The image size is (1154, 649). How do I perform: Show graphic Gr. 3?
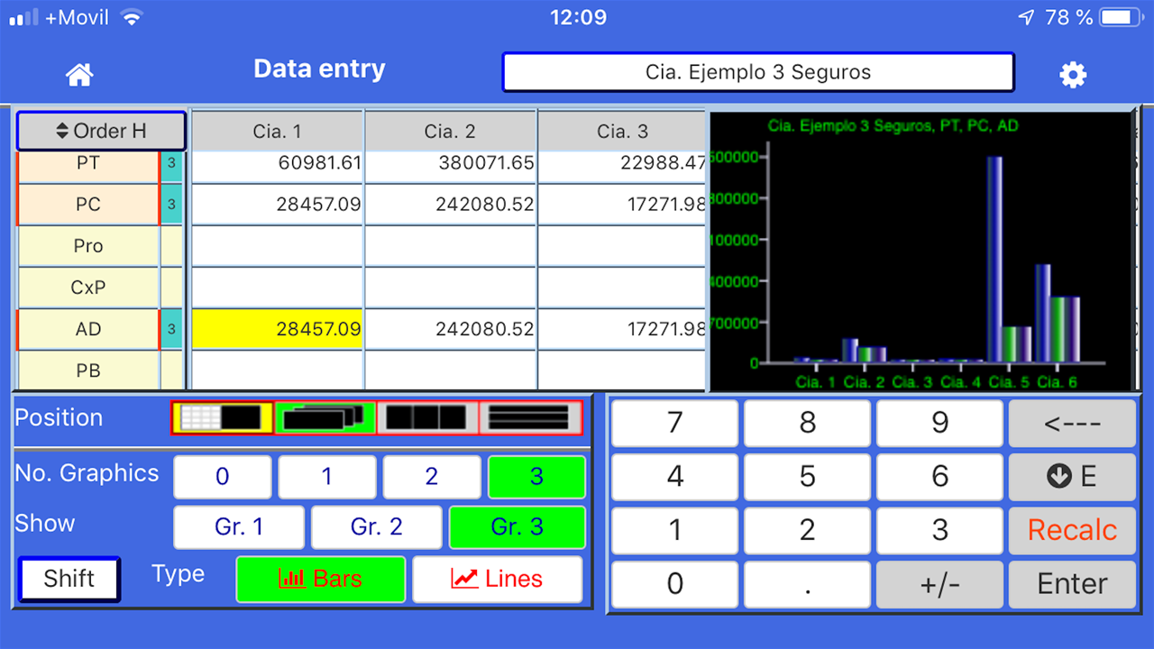click(517, 527)
